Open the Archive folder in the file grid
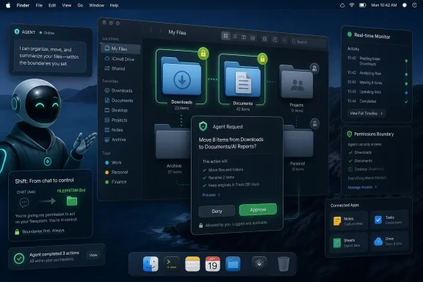Screen dimensions: 423x282 click(173, 142)
